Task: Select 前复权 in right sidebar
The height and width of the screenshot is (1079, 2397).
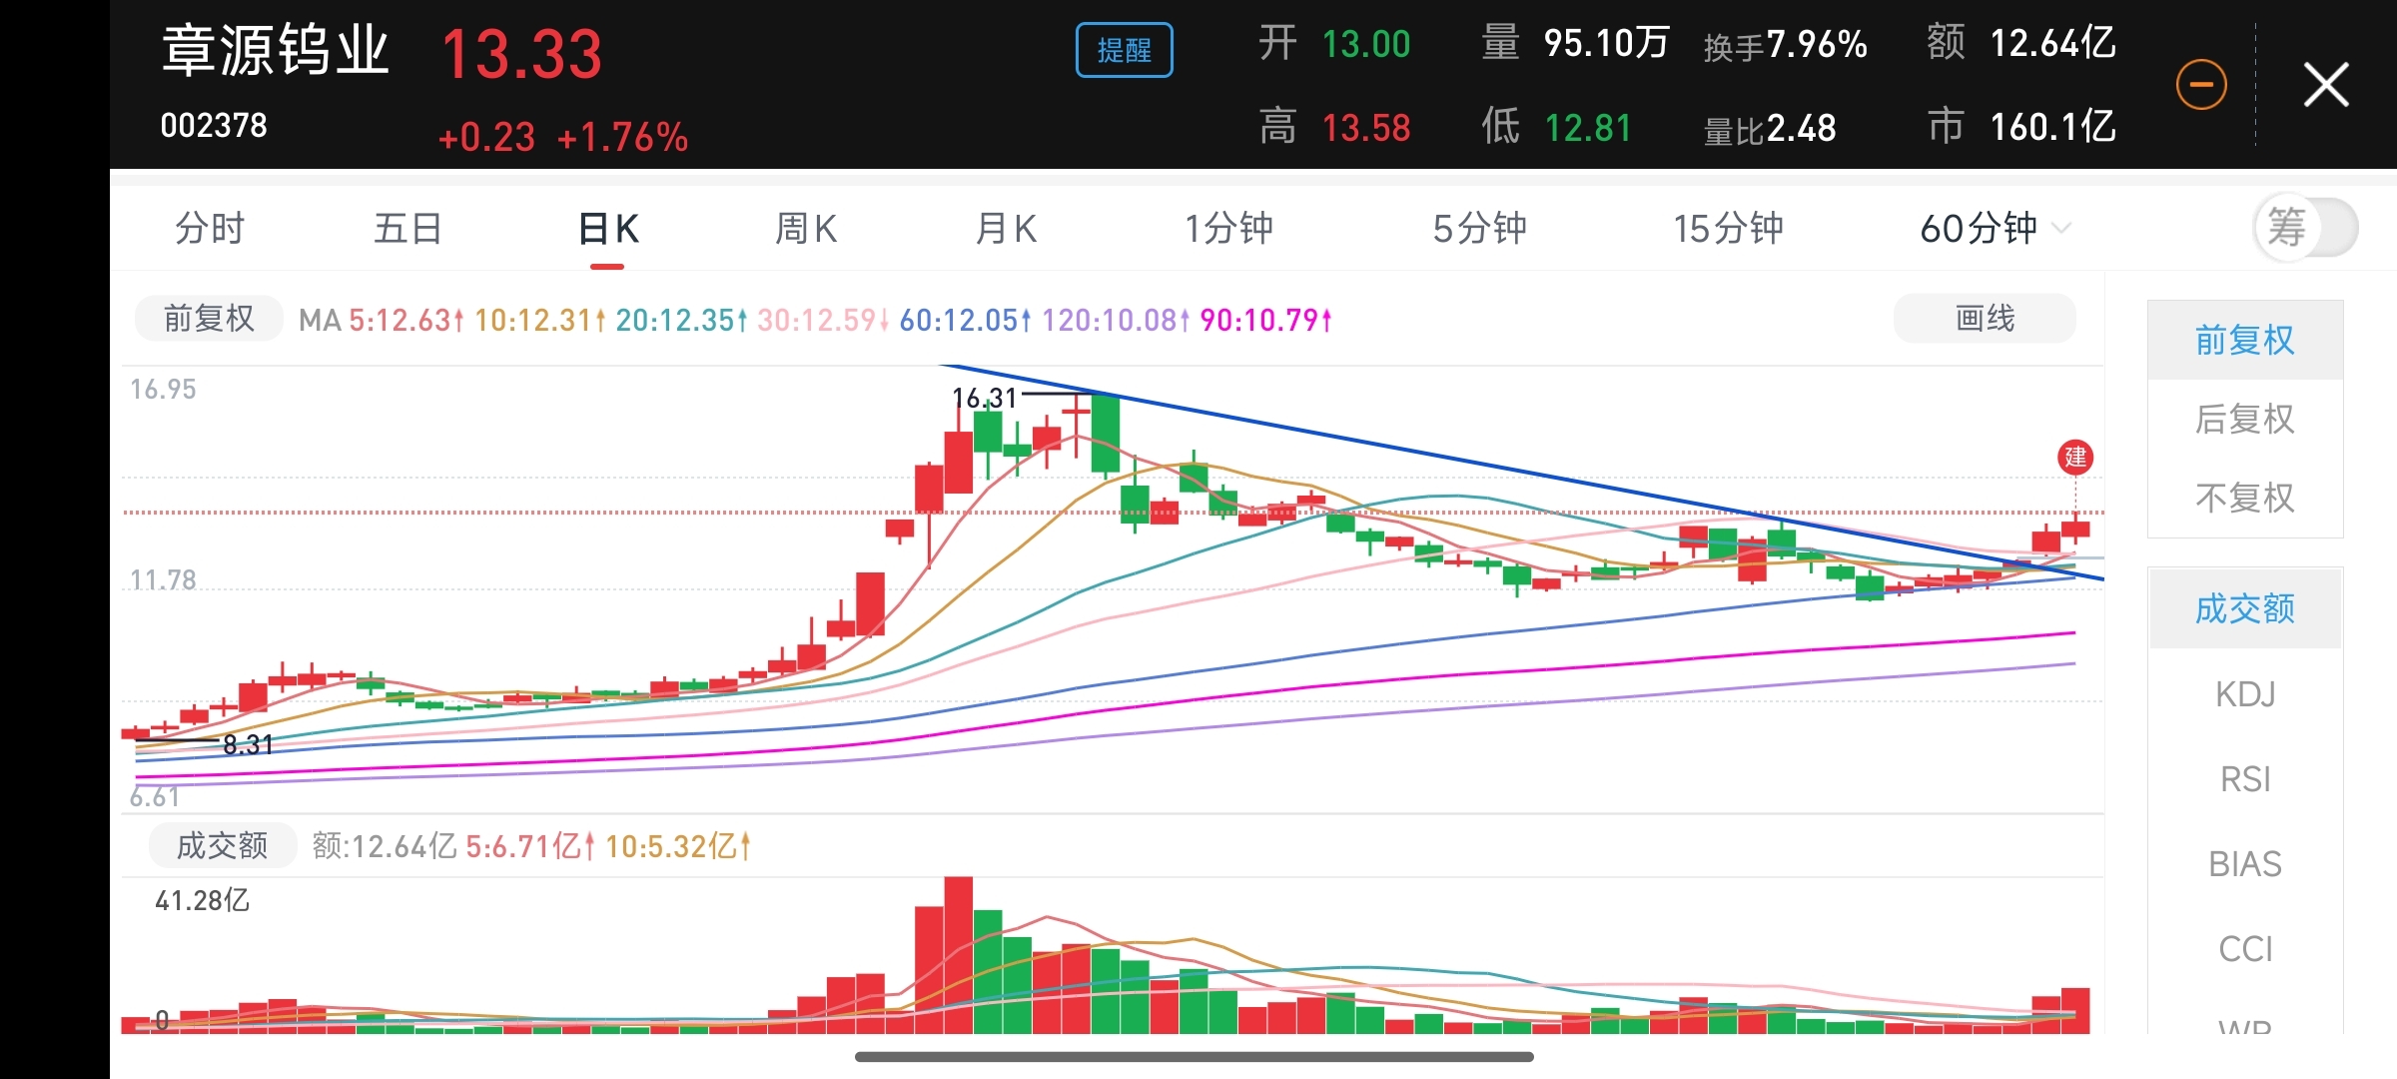Action: [2244, 341]
